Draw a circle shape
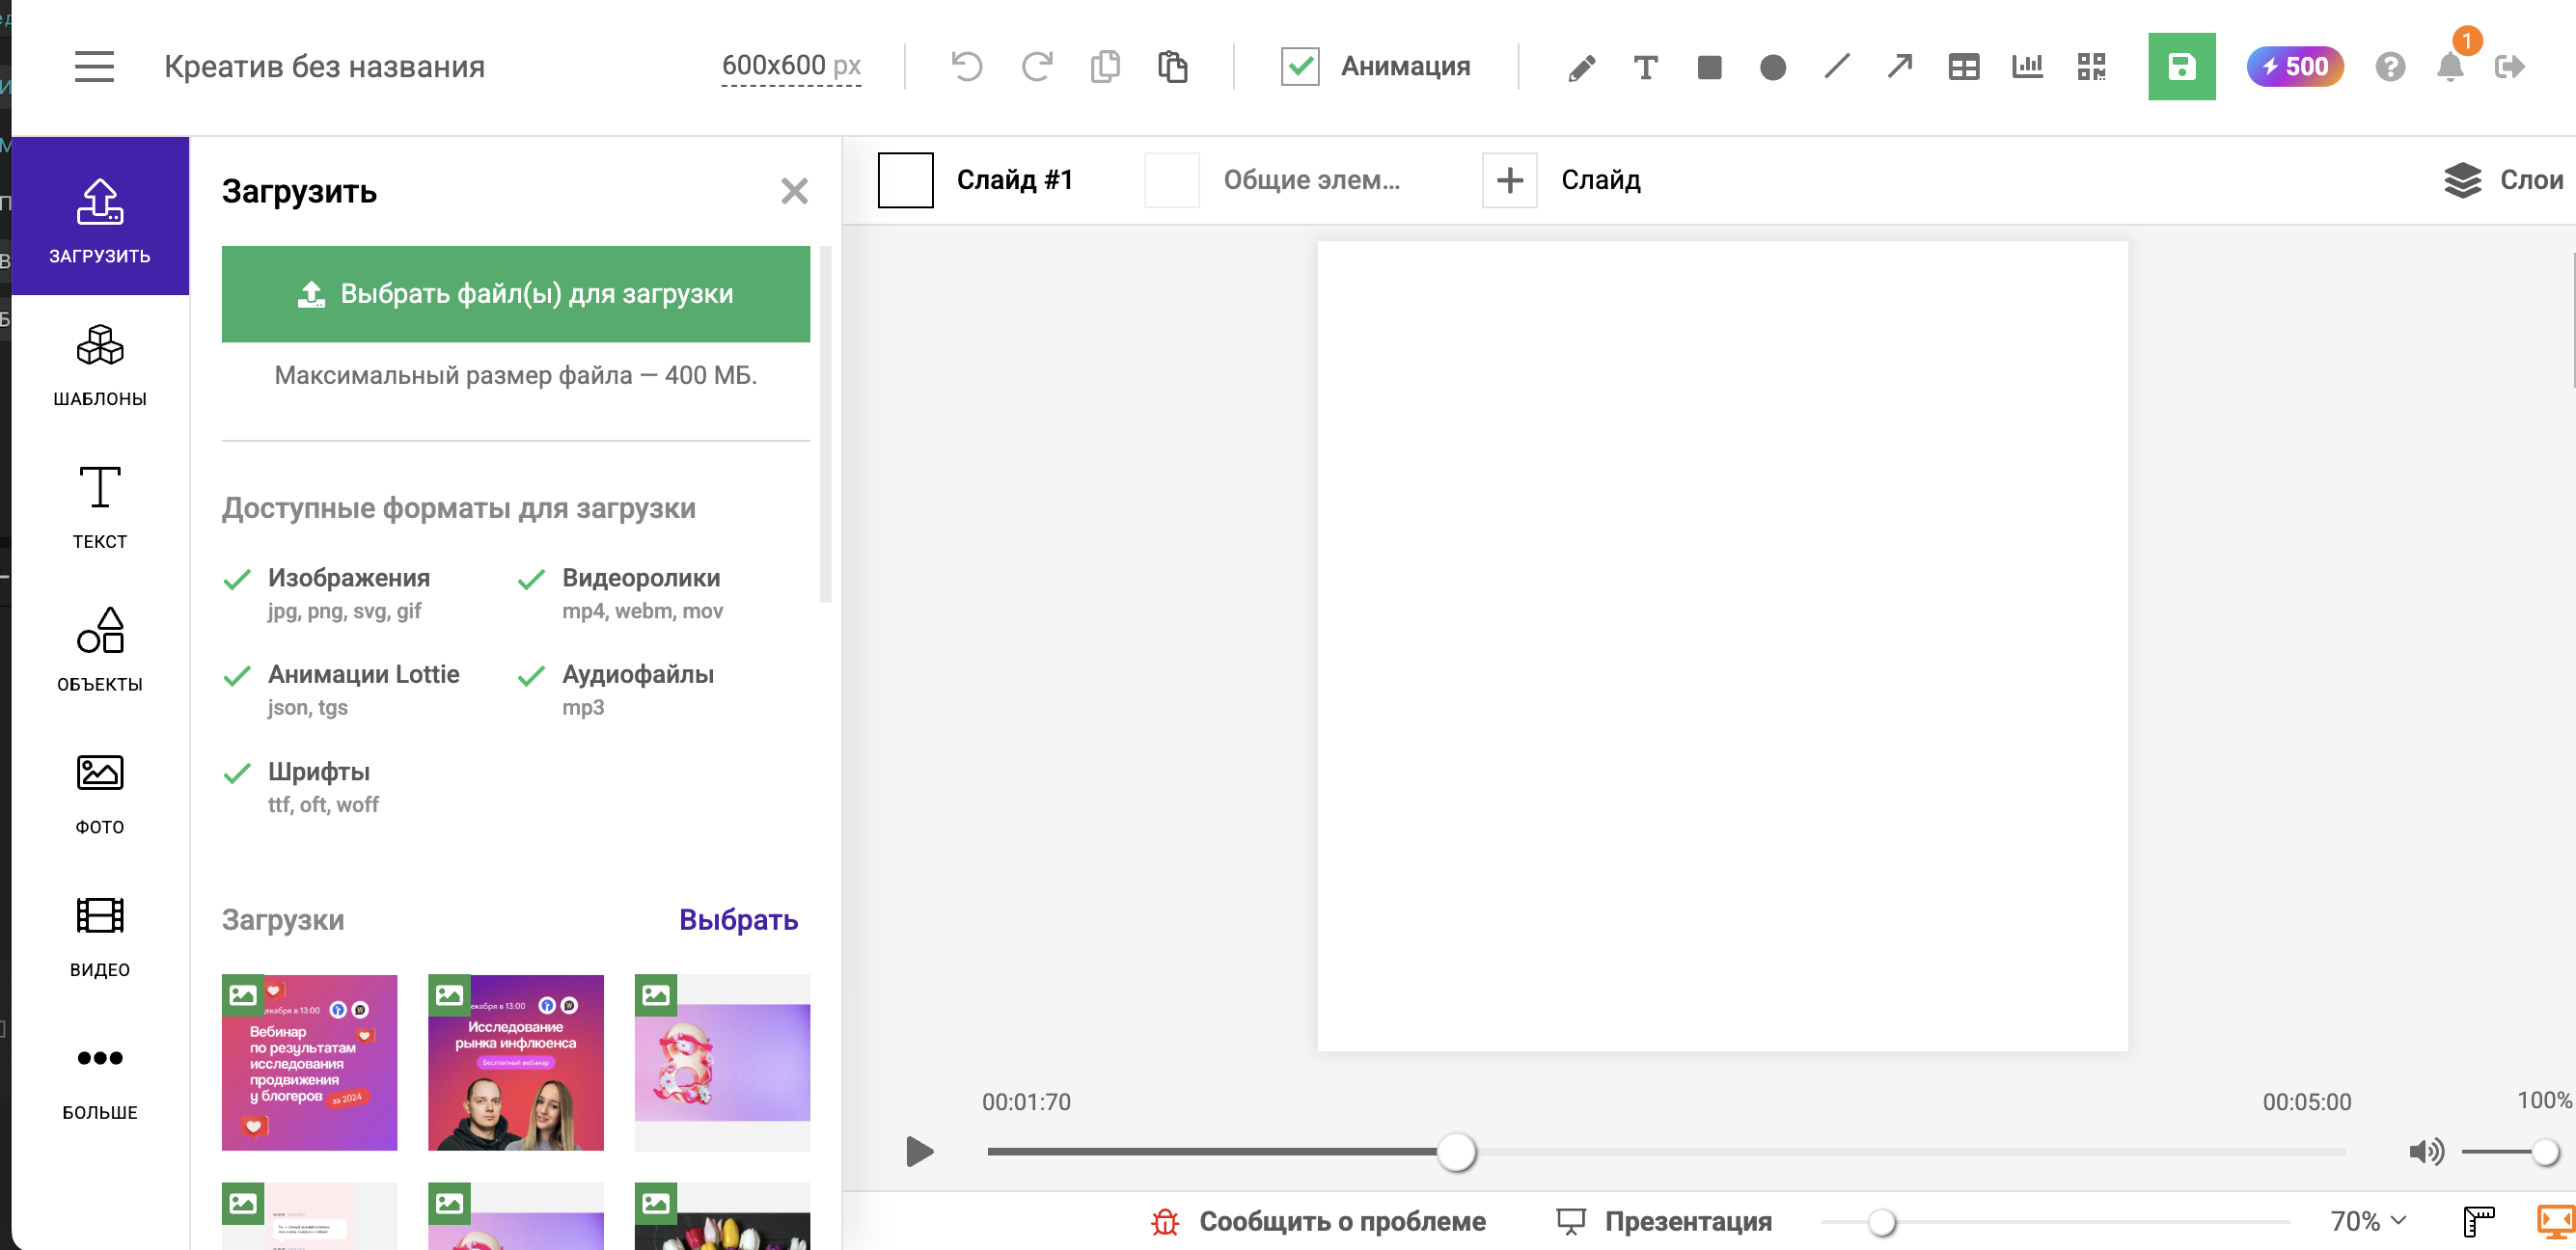The image size is (2576, 1250). (x=1773, y=67)
